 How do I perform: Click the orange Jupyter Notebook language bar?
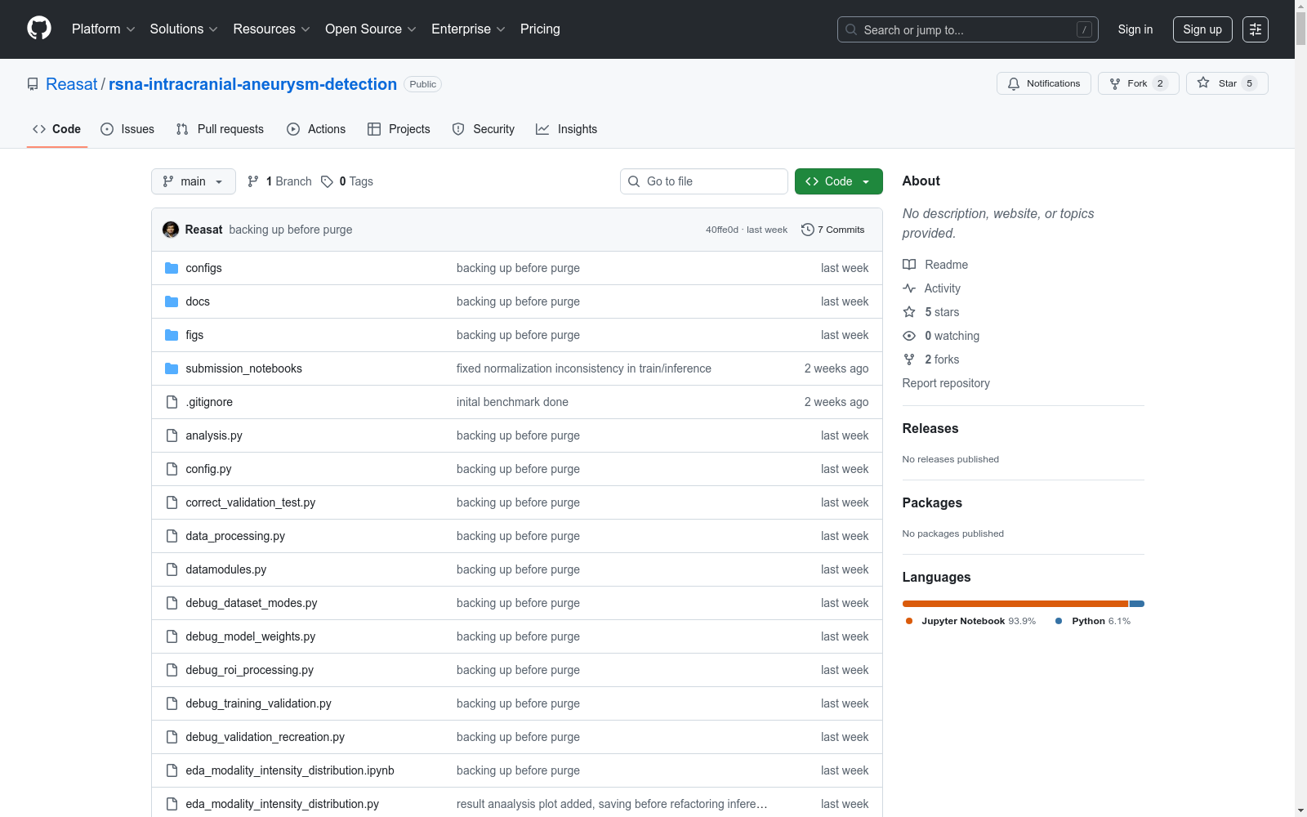pyautogui.click(x=1015, y=604)
